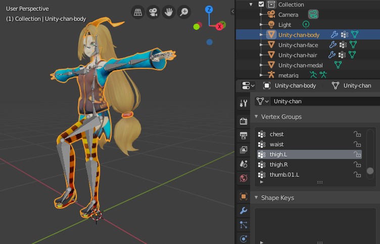Expand the shape keys list filter options
Image resolution: width=380 pixels, height=244 pixels.
pyautogui.click(x=262, y=242)
